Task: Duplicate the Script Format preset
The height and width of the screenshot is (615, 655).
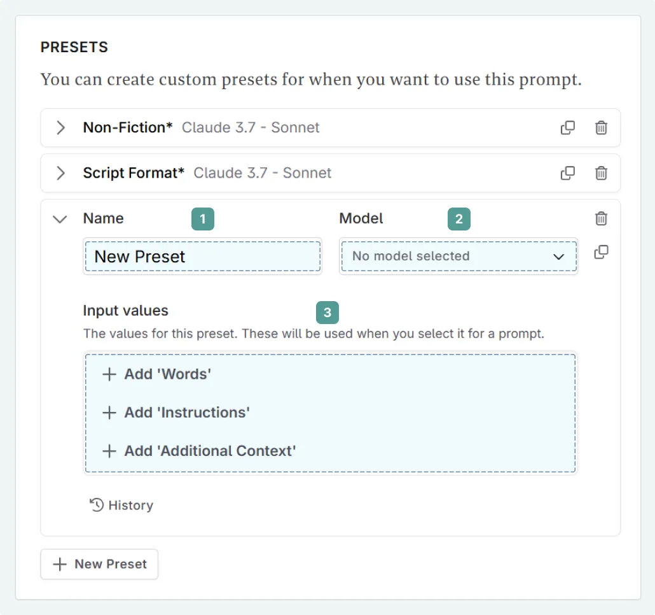Action: click(568, 173)
